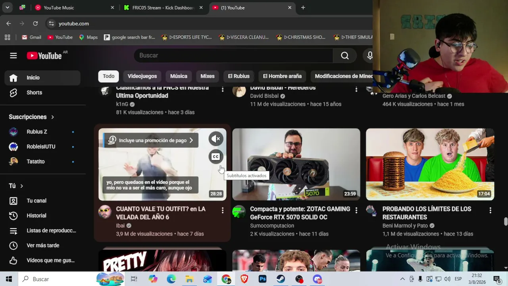Open Compacta y potente ZOTAC GAMING video title
508x286 pixels.
click(300, 213)
